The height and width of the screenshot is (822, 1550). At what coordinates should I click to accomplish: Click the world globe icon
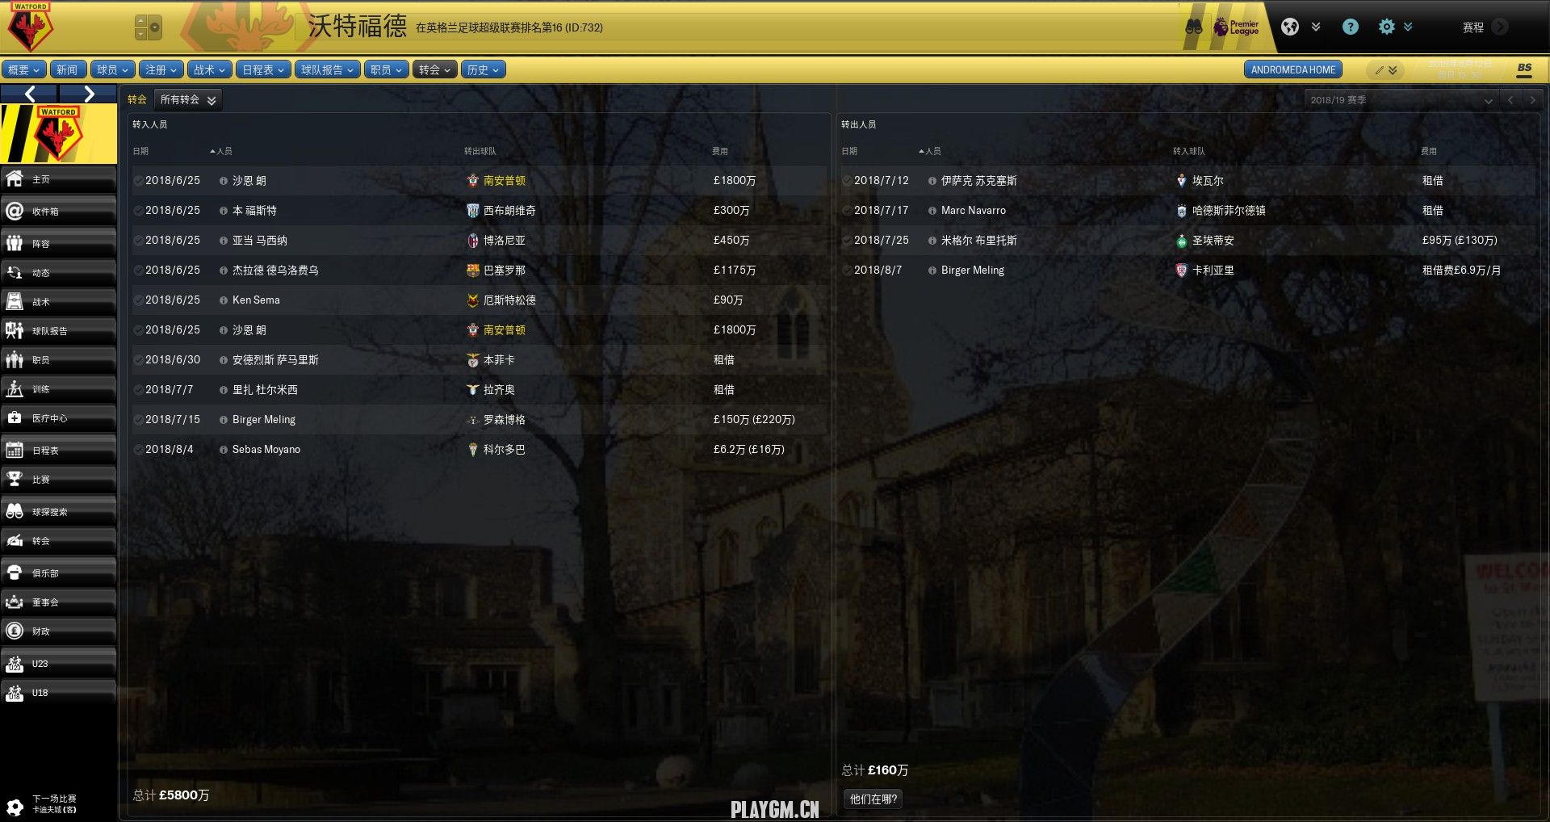coord(1290,27)
